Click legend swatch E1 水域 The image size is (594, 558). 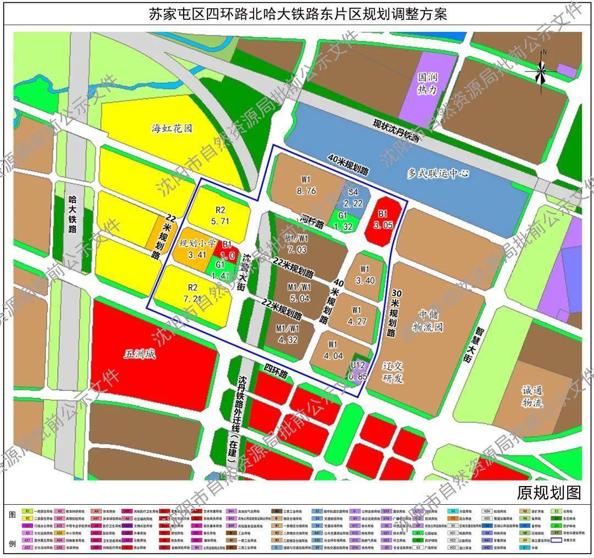tap(525, 548)
